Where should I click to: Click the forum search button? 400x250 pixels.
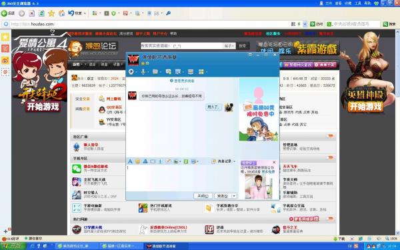243,46
